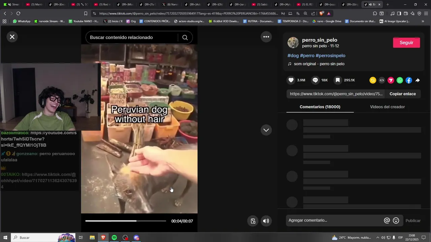The height and width of the screenshot is (242, 431).
Task: Open the Windows Start menu
Action: (x=5, y=238)
